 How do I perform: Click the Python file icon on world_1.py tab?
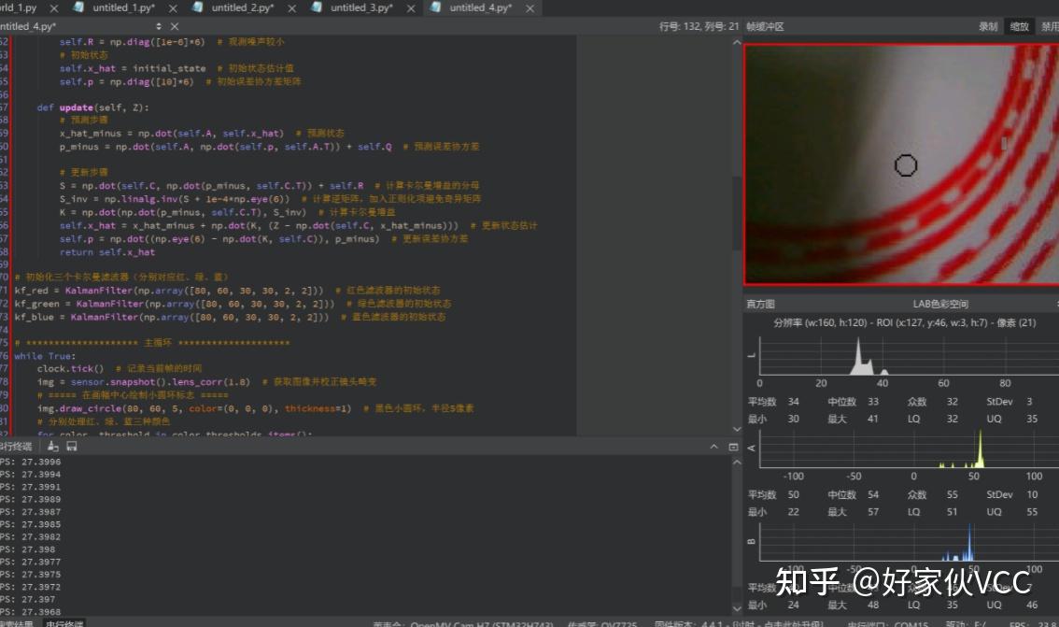coord(7,7)
